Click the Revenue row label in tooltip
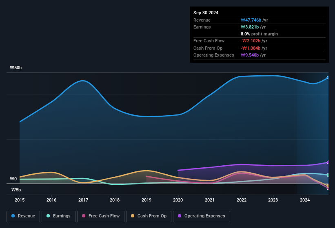Screen dimensions: 335x228 click(202, 20)
